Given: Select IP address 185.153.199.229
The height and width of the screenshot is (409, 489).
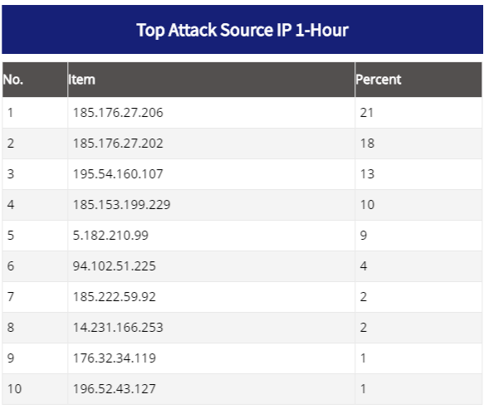Looking at the screenshot, I should click(121, 205).
